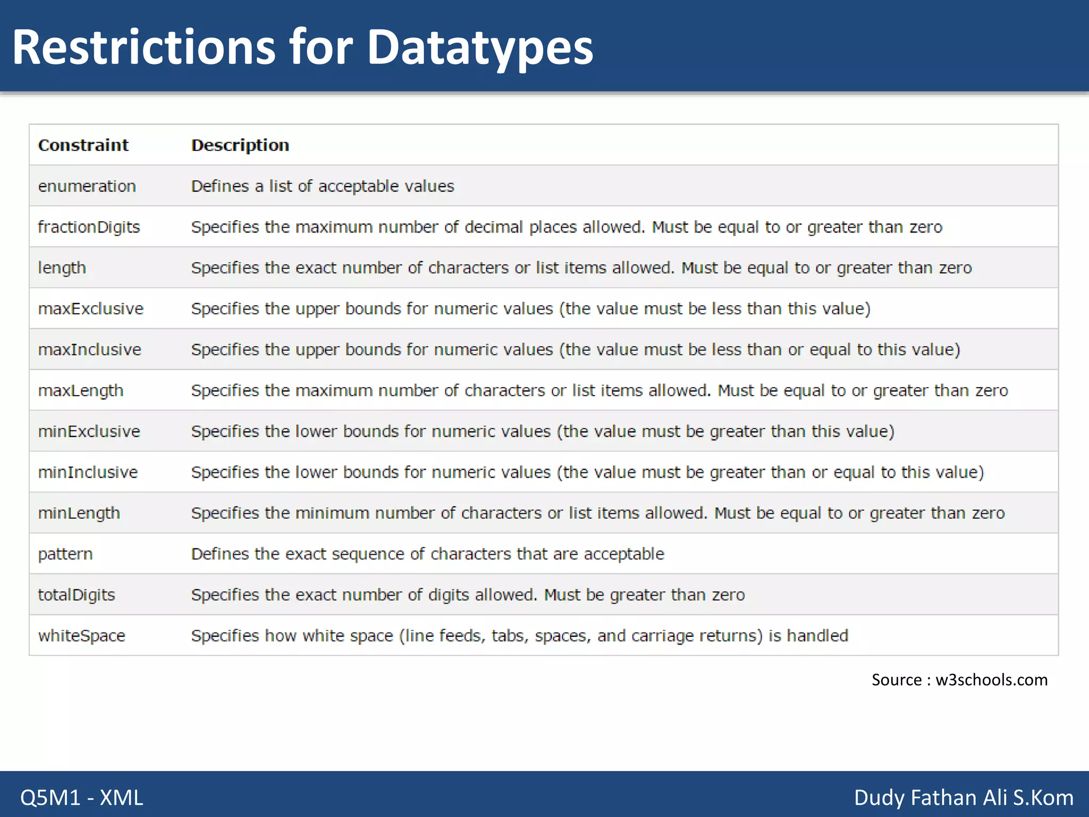Select the 'fractionDigits' constraint cell
This screenshot has height=817, width=1089.
point(89,227)
